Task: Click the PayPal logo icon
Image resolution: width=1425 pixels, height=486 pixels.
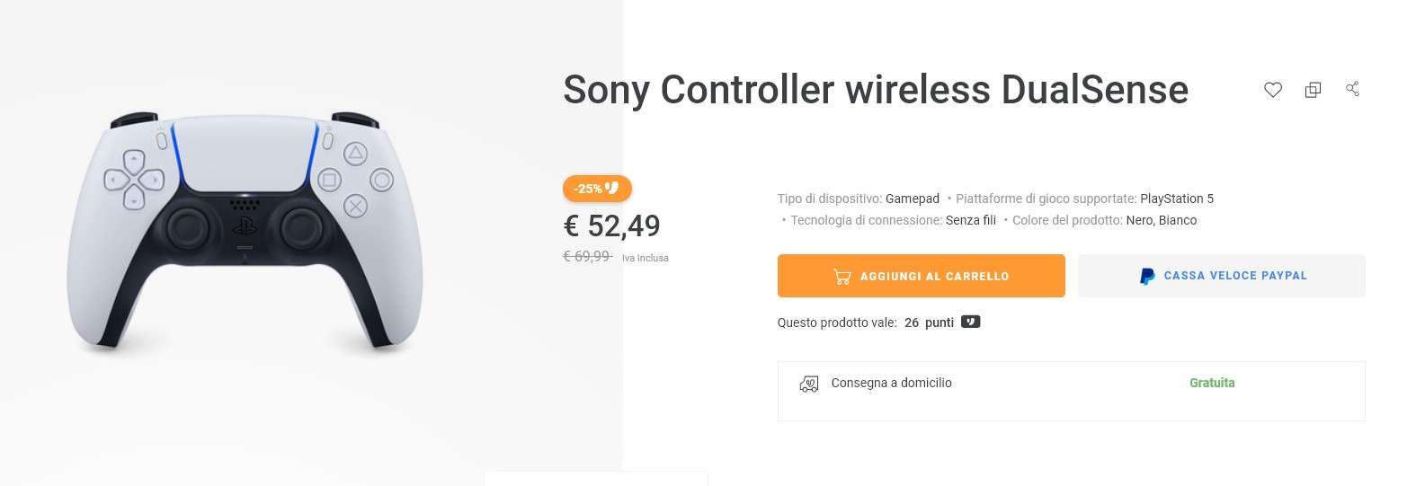Action: click(1146, 276)
